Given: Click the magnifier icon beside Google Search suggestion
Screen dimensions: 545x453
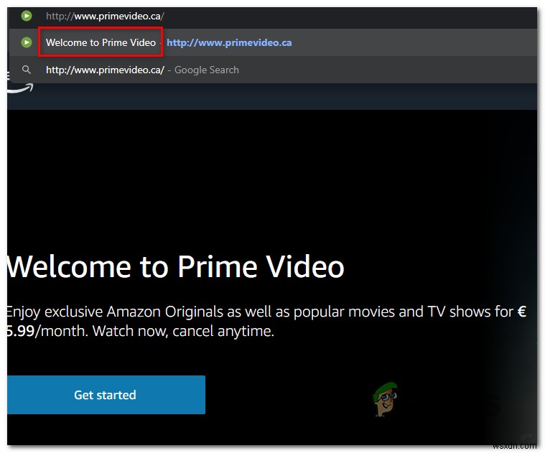Looking at the screenshot, I should [x=27, y=70].
